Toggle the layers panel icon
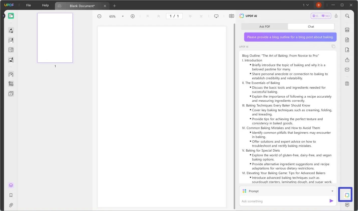The height and width of the screenshot is (211, 358). [x=11, y=185]
